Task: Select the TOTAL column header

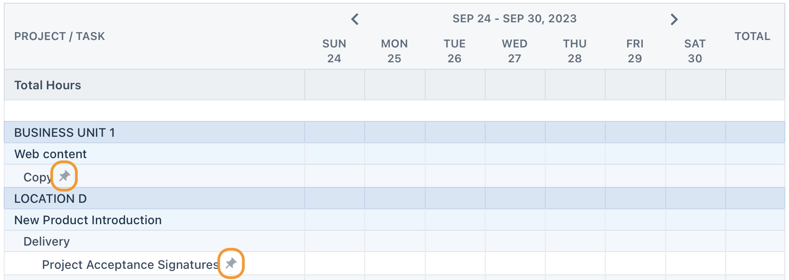Action: coord(752,36)
